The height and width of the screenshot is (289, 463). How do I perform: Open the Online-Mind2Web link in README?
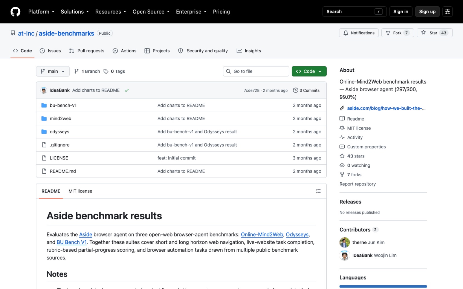[x=262, y=235]
